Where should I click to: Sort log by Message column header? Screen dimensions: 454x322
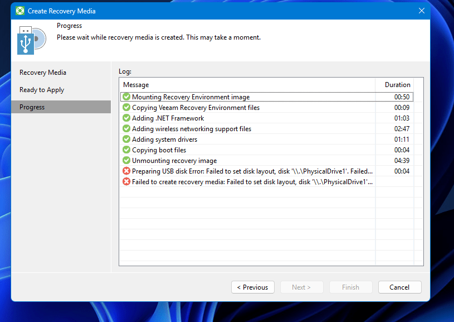click(247, 85)
